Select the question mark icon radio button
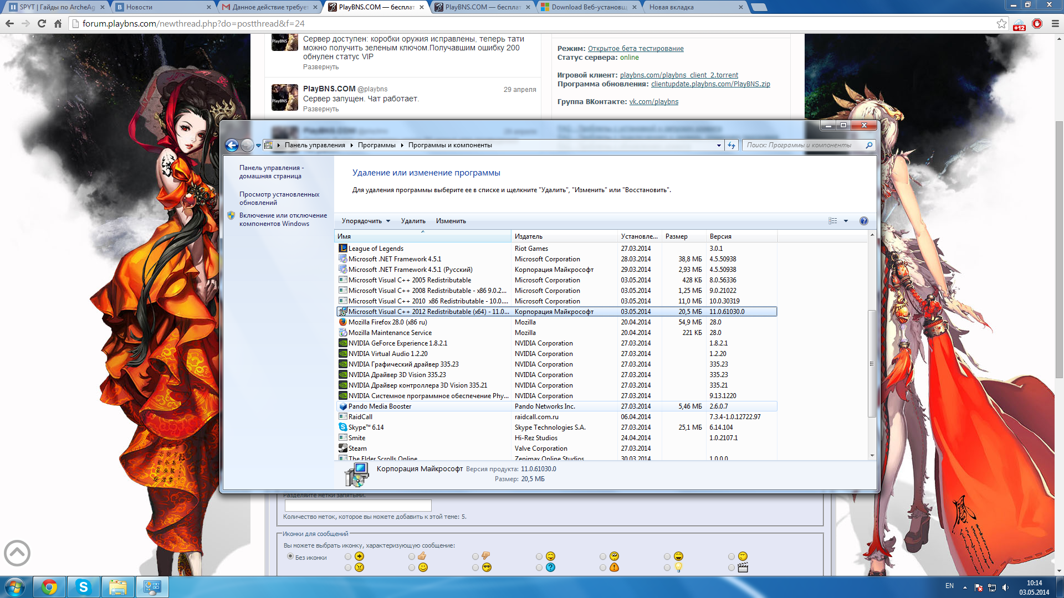The width and height of the screenshot is (1064, 598). [x=539, y=568]
